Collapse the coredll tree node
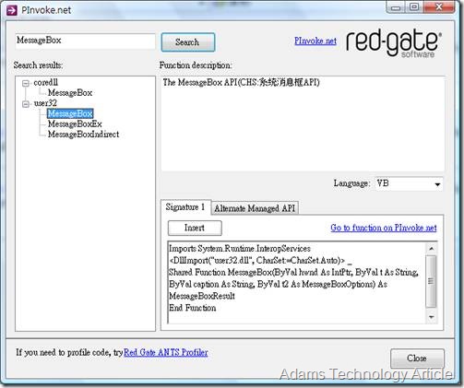Image resolution: width=464 pixels, height=388 pixels. [x=26, y=83]
